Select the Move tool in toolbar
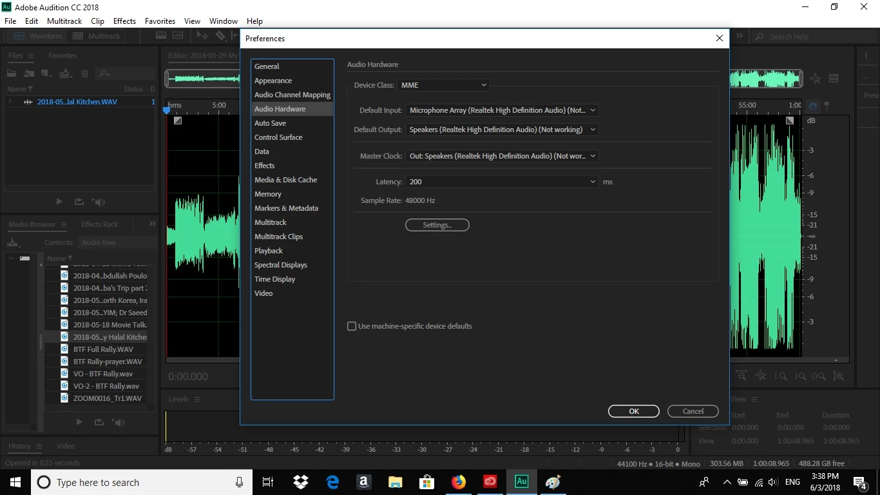The width and height of the screenshot is (880, 495). (x=202, y=36)
